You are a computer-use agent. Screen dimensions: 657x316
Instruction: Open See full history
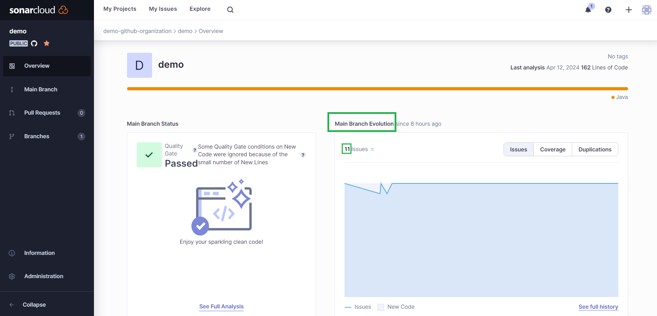[598, 307]
